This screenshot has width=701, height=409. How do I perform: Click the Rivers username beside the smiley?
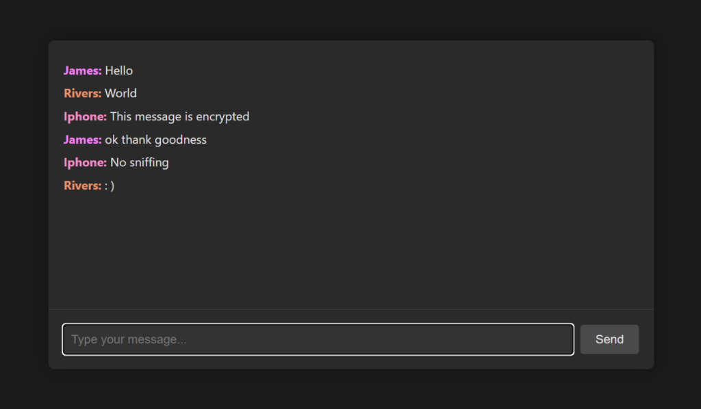(x=82, y=185)
